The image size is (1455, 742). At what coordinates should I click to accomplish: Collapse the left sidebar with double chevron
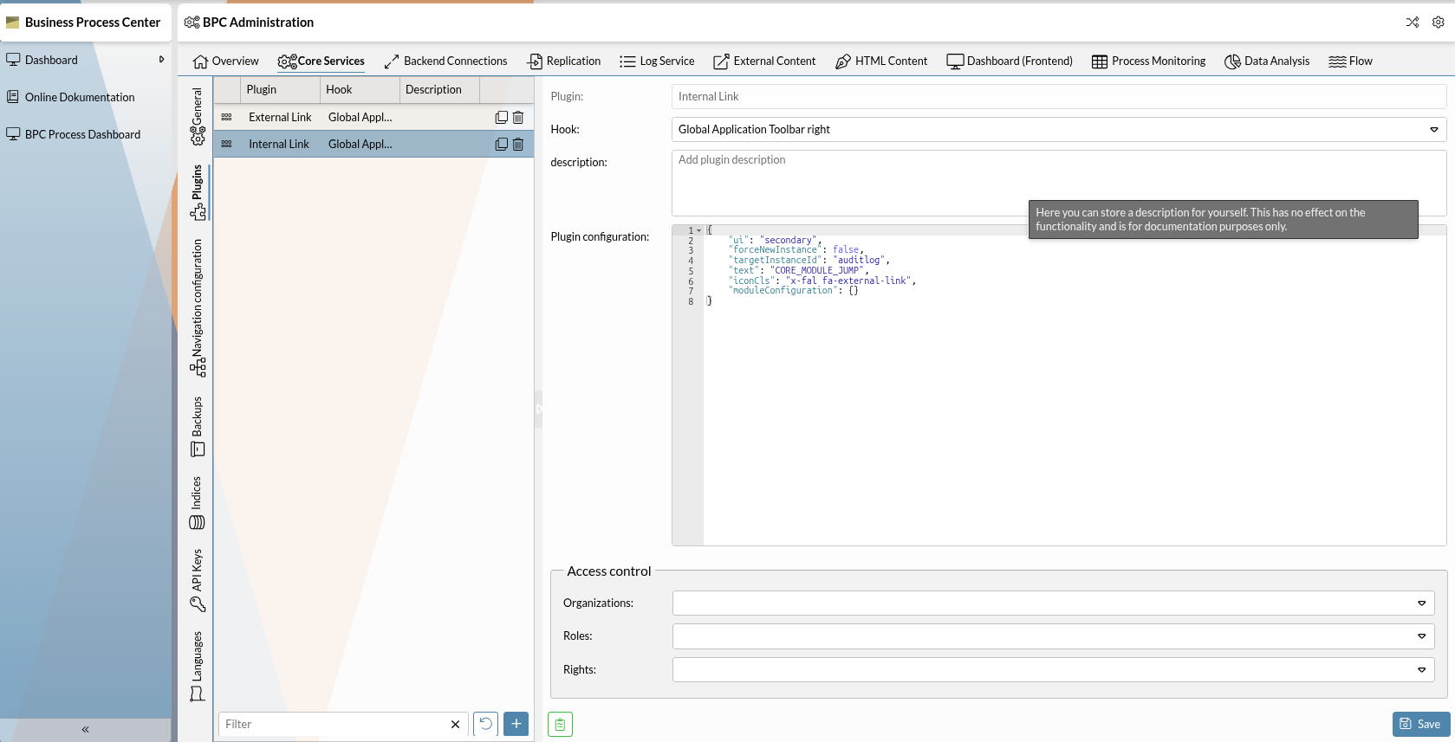pos(85,729)
